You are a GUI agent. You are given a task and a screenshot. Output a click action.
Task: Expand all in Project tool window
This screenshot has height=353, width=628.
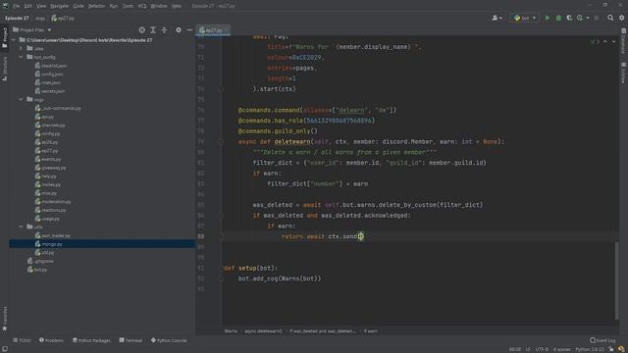coord(153,30)
